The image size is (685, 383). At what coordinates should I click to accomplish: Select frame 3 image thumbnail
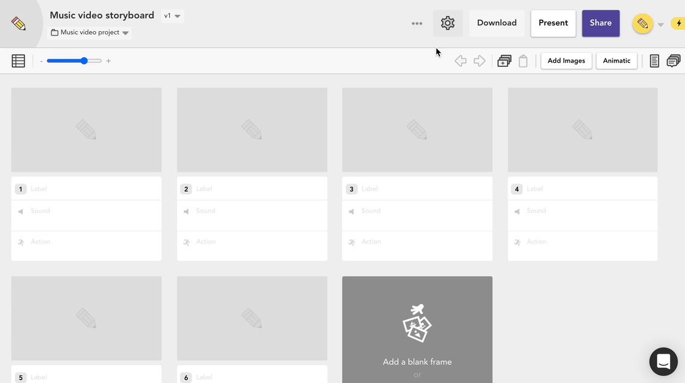tap(417, 129)
